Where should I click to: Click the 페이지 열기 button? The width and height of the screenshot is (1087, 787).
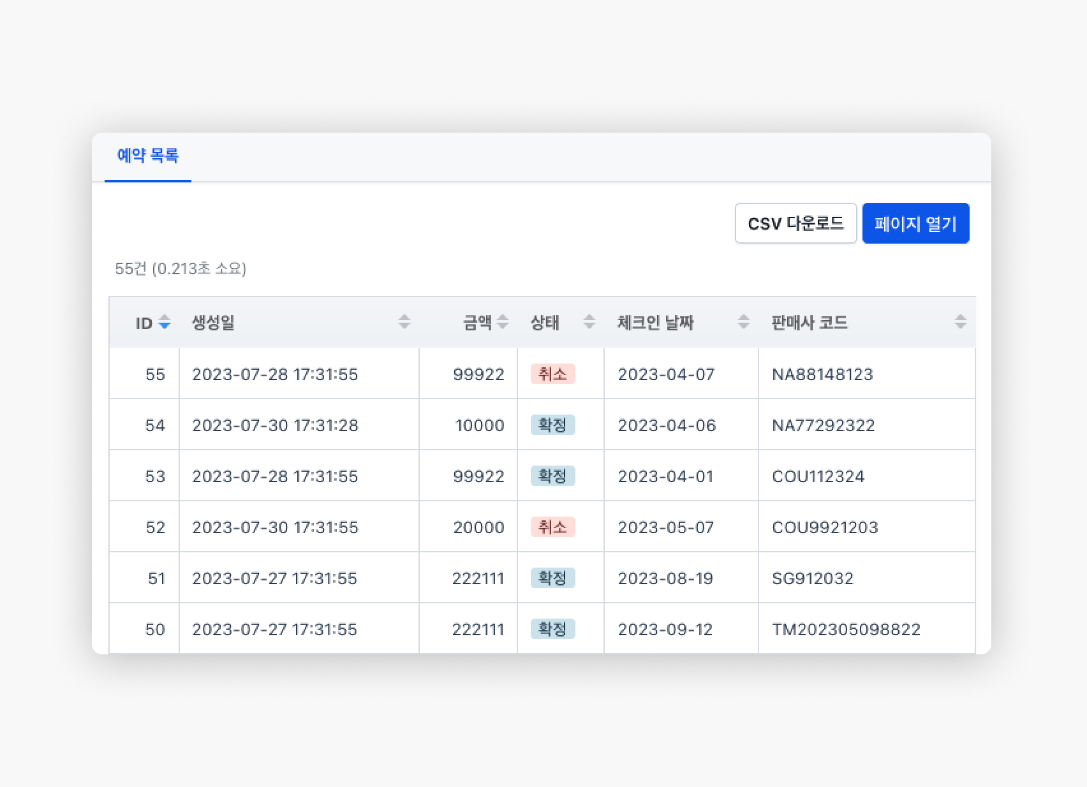point(915,223)
